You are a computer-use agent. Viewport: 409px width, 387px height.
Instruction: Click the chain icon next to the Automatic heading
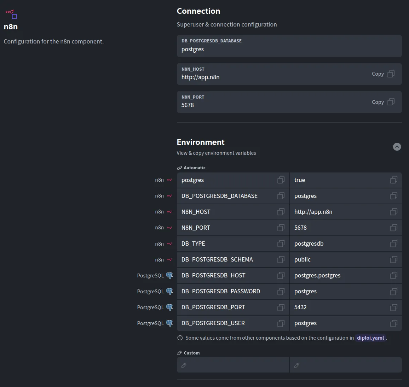[x=179, y=168]
